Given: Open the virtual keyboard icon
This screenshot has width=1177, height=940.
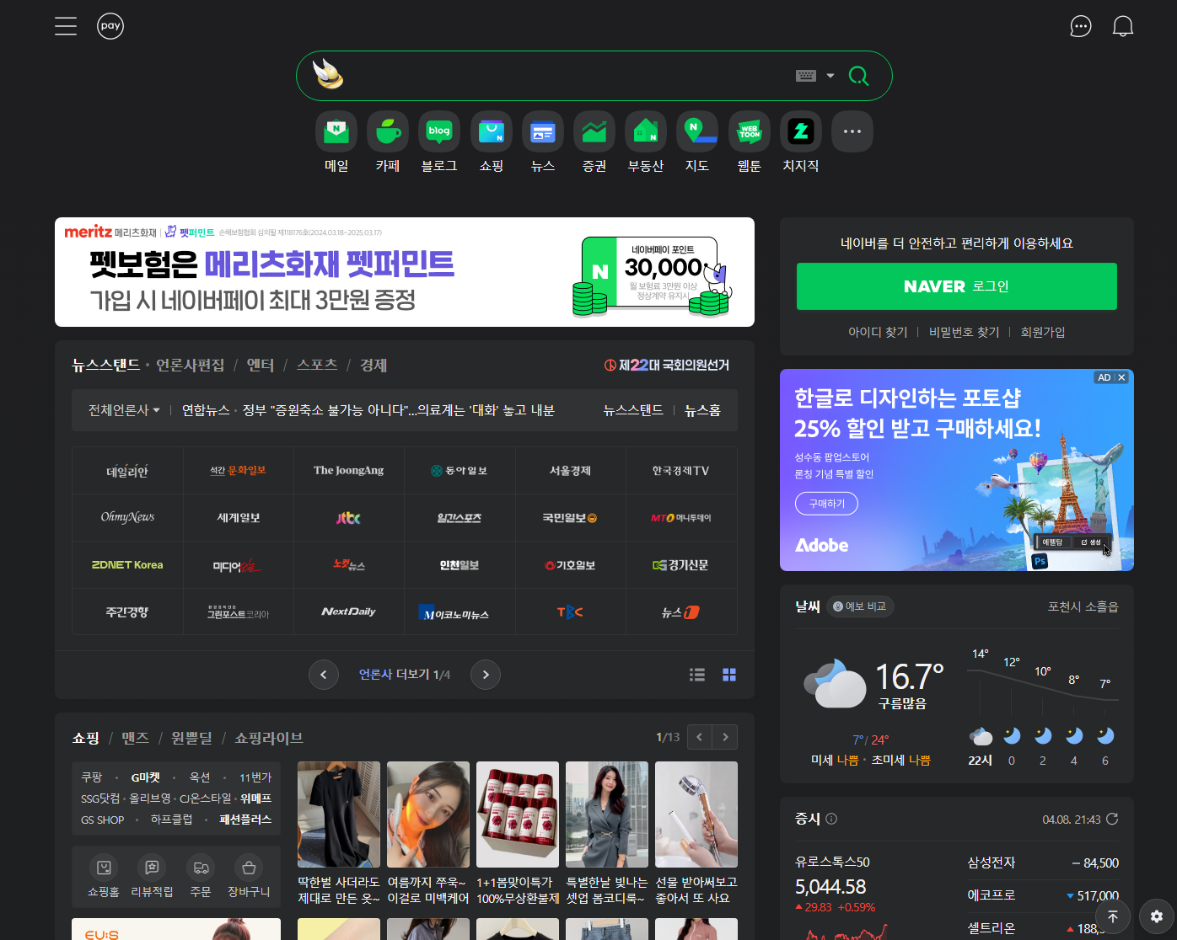Looking at the screenshot, I should click(x=806, y=76).
